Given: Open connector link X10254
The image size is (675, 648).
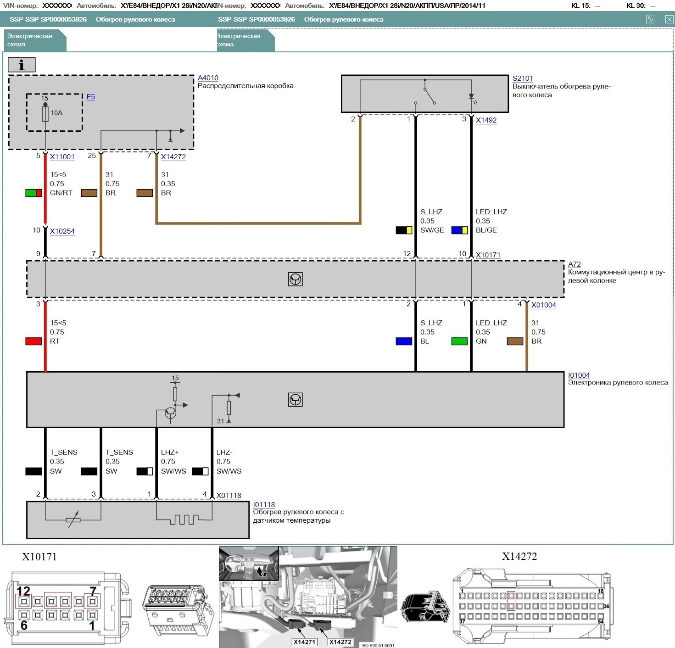Looking at the screenshot, I should [62, 231].
